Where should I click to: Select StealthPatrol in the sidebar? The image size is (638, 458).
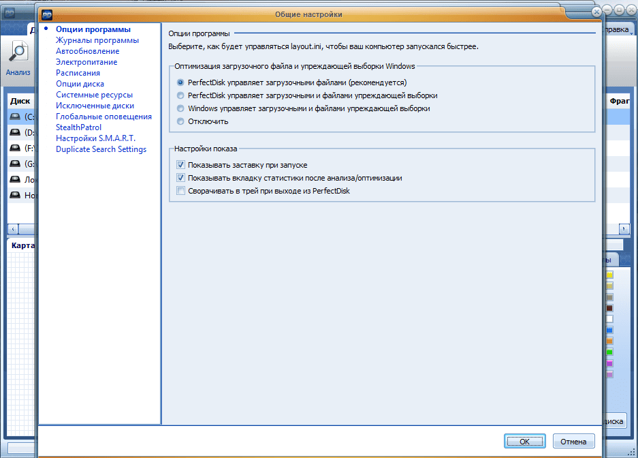coord(78,127)
